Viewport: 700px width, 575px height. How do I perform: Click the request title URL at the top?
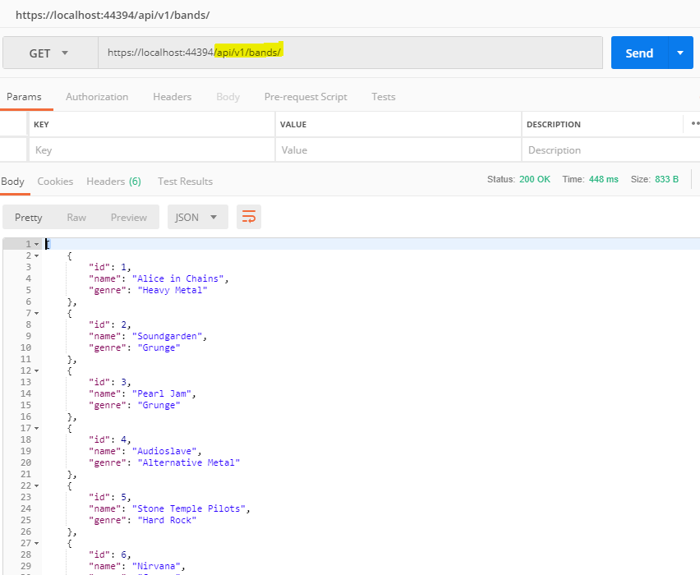(x=113, y=15)
